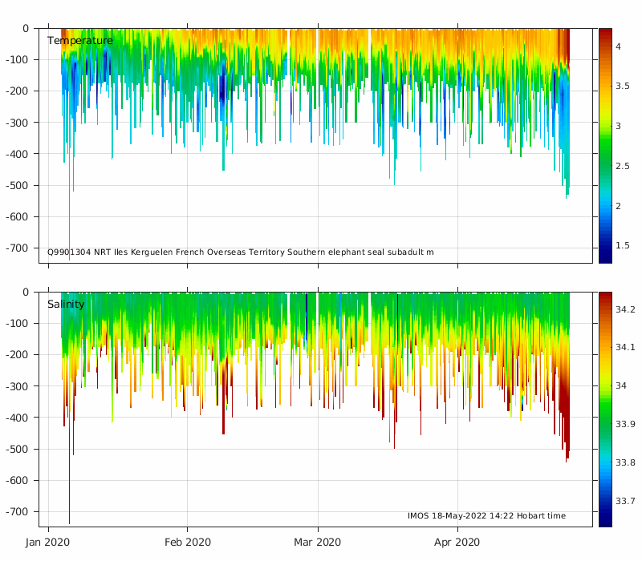Screen dimensions: 642x561
Task: Select the Apr 2020 x-axis tick label
Action: (x=457, y=543)
